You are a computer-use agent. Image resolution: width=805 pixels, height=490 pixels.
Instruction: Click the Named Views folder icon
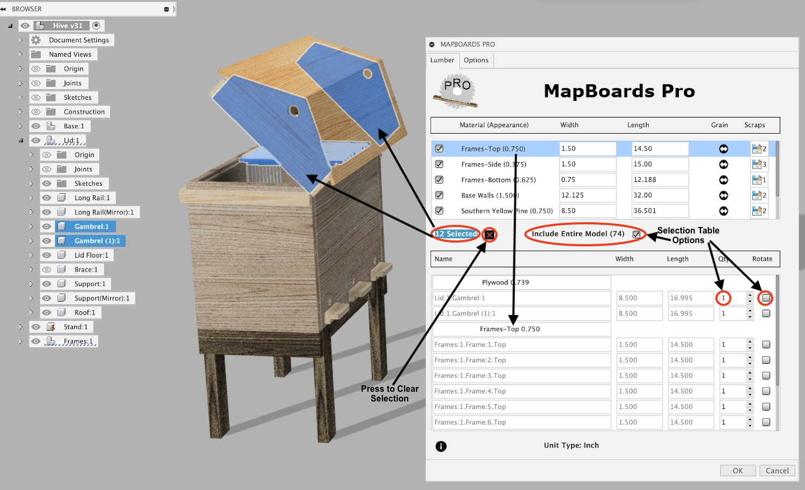pos(36,55)
